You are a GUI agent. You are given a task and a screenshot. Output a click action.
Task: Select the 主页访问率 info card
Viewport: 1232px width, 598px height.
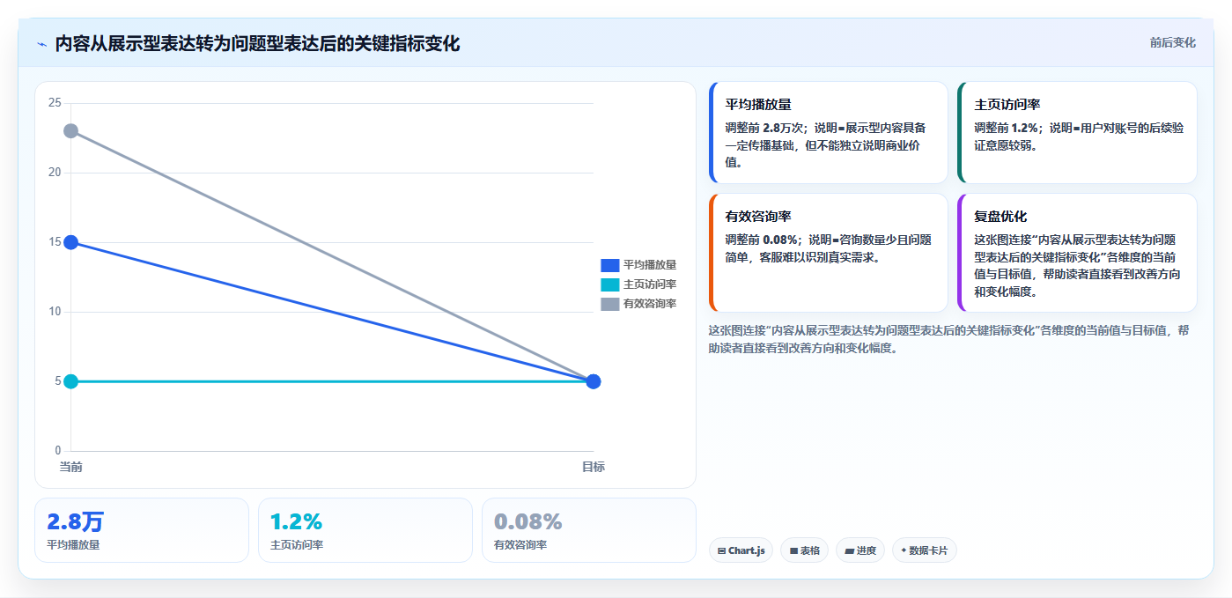[1077, 132]
